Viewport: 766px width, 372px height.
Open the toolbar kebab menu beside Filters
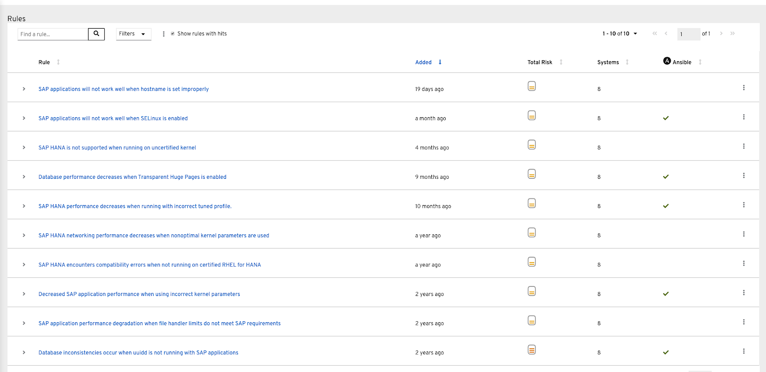click(x=164, y=34)
